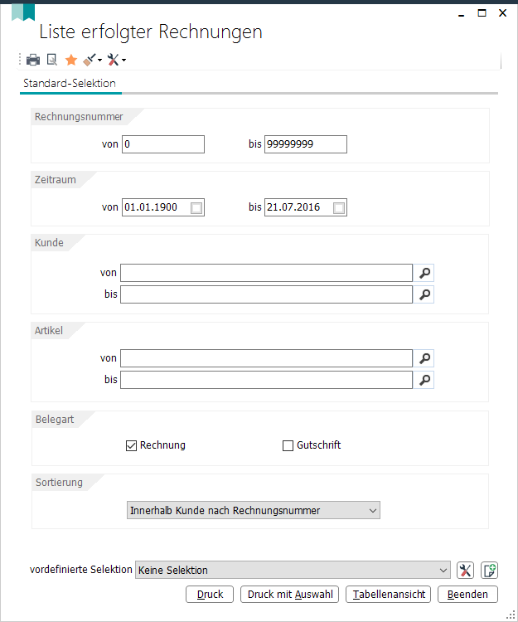
Task: Click the Druck button
Action: (x=210, y=595)
